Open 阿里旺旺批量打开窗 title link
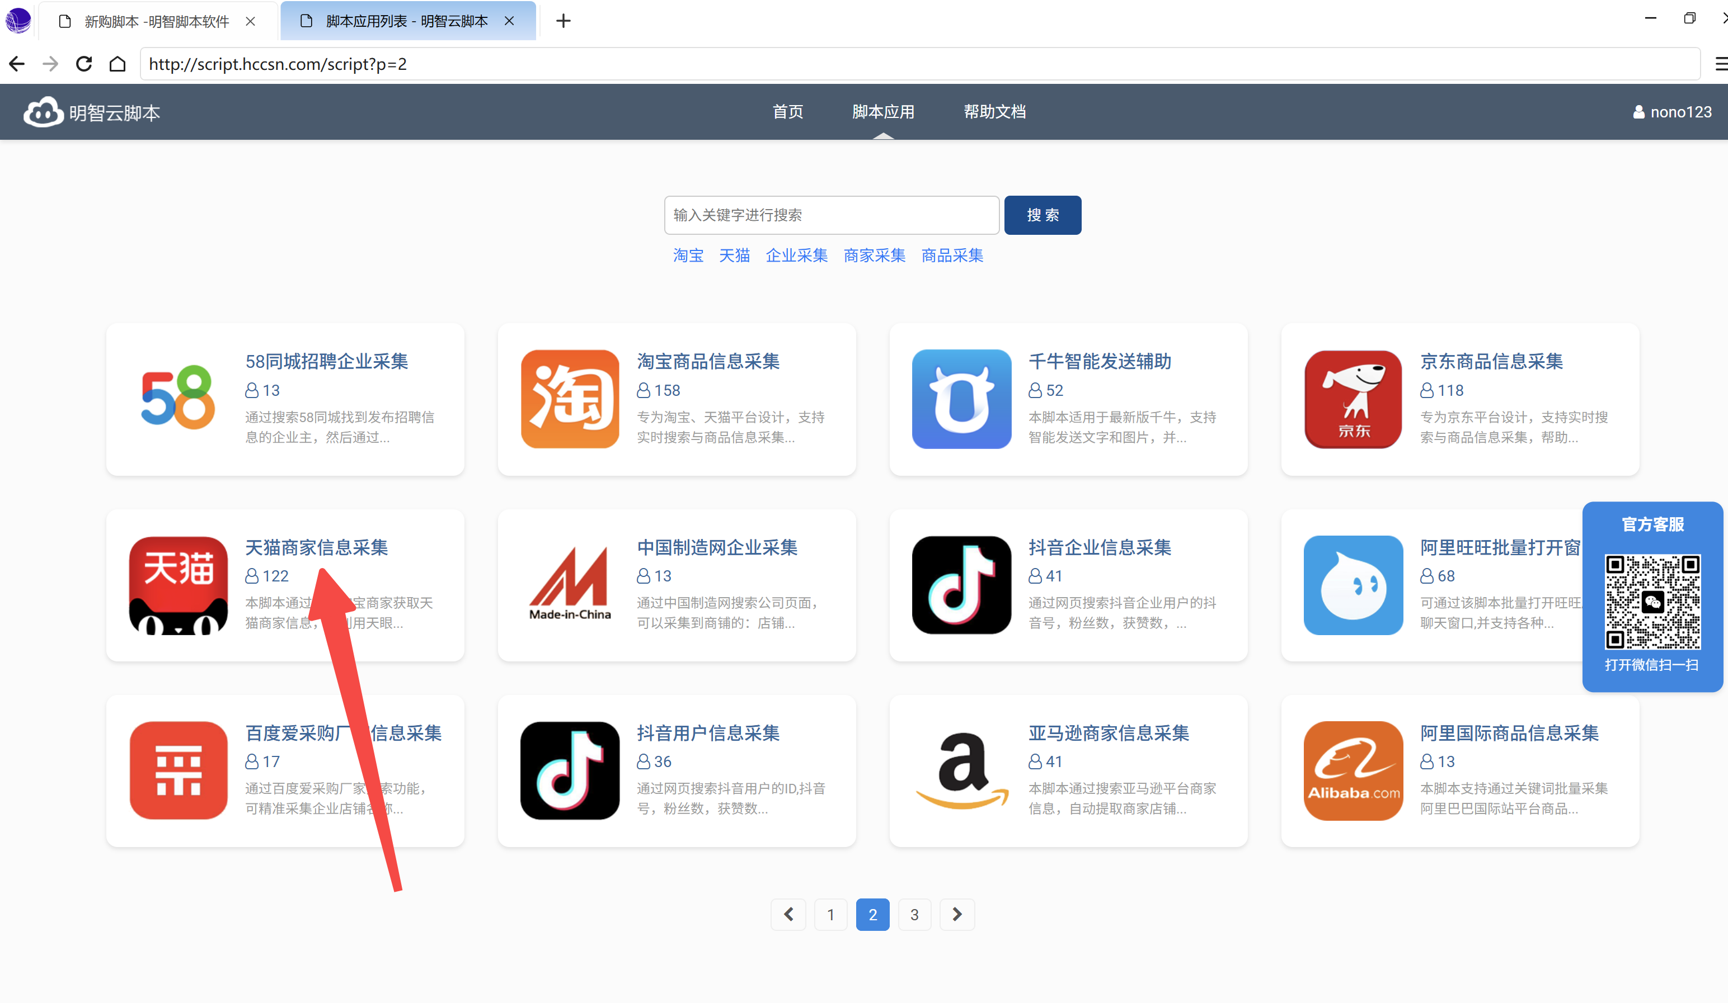The height and width of the screenshot is (1003, 1728). 1500,547
